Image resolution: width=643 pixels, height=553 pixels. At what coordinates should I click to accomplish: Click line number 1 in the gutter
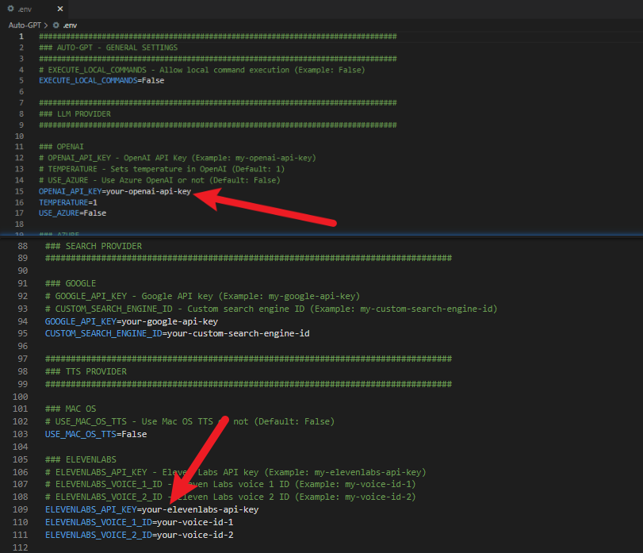pos(21,36)
